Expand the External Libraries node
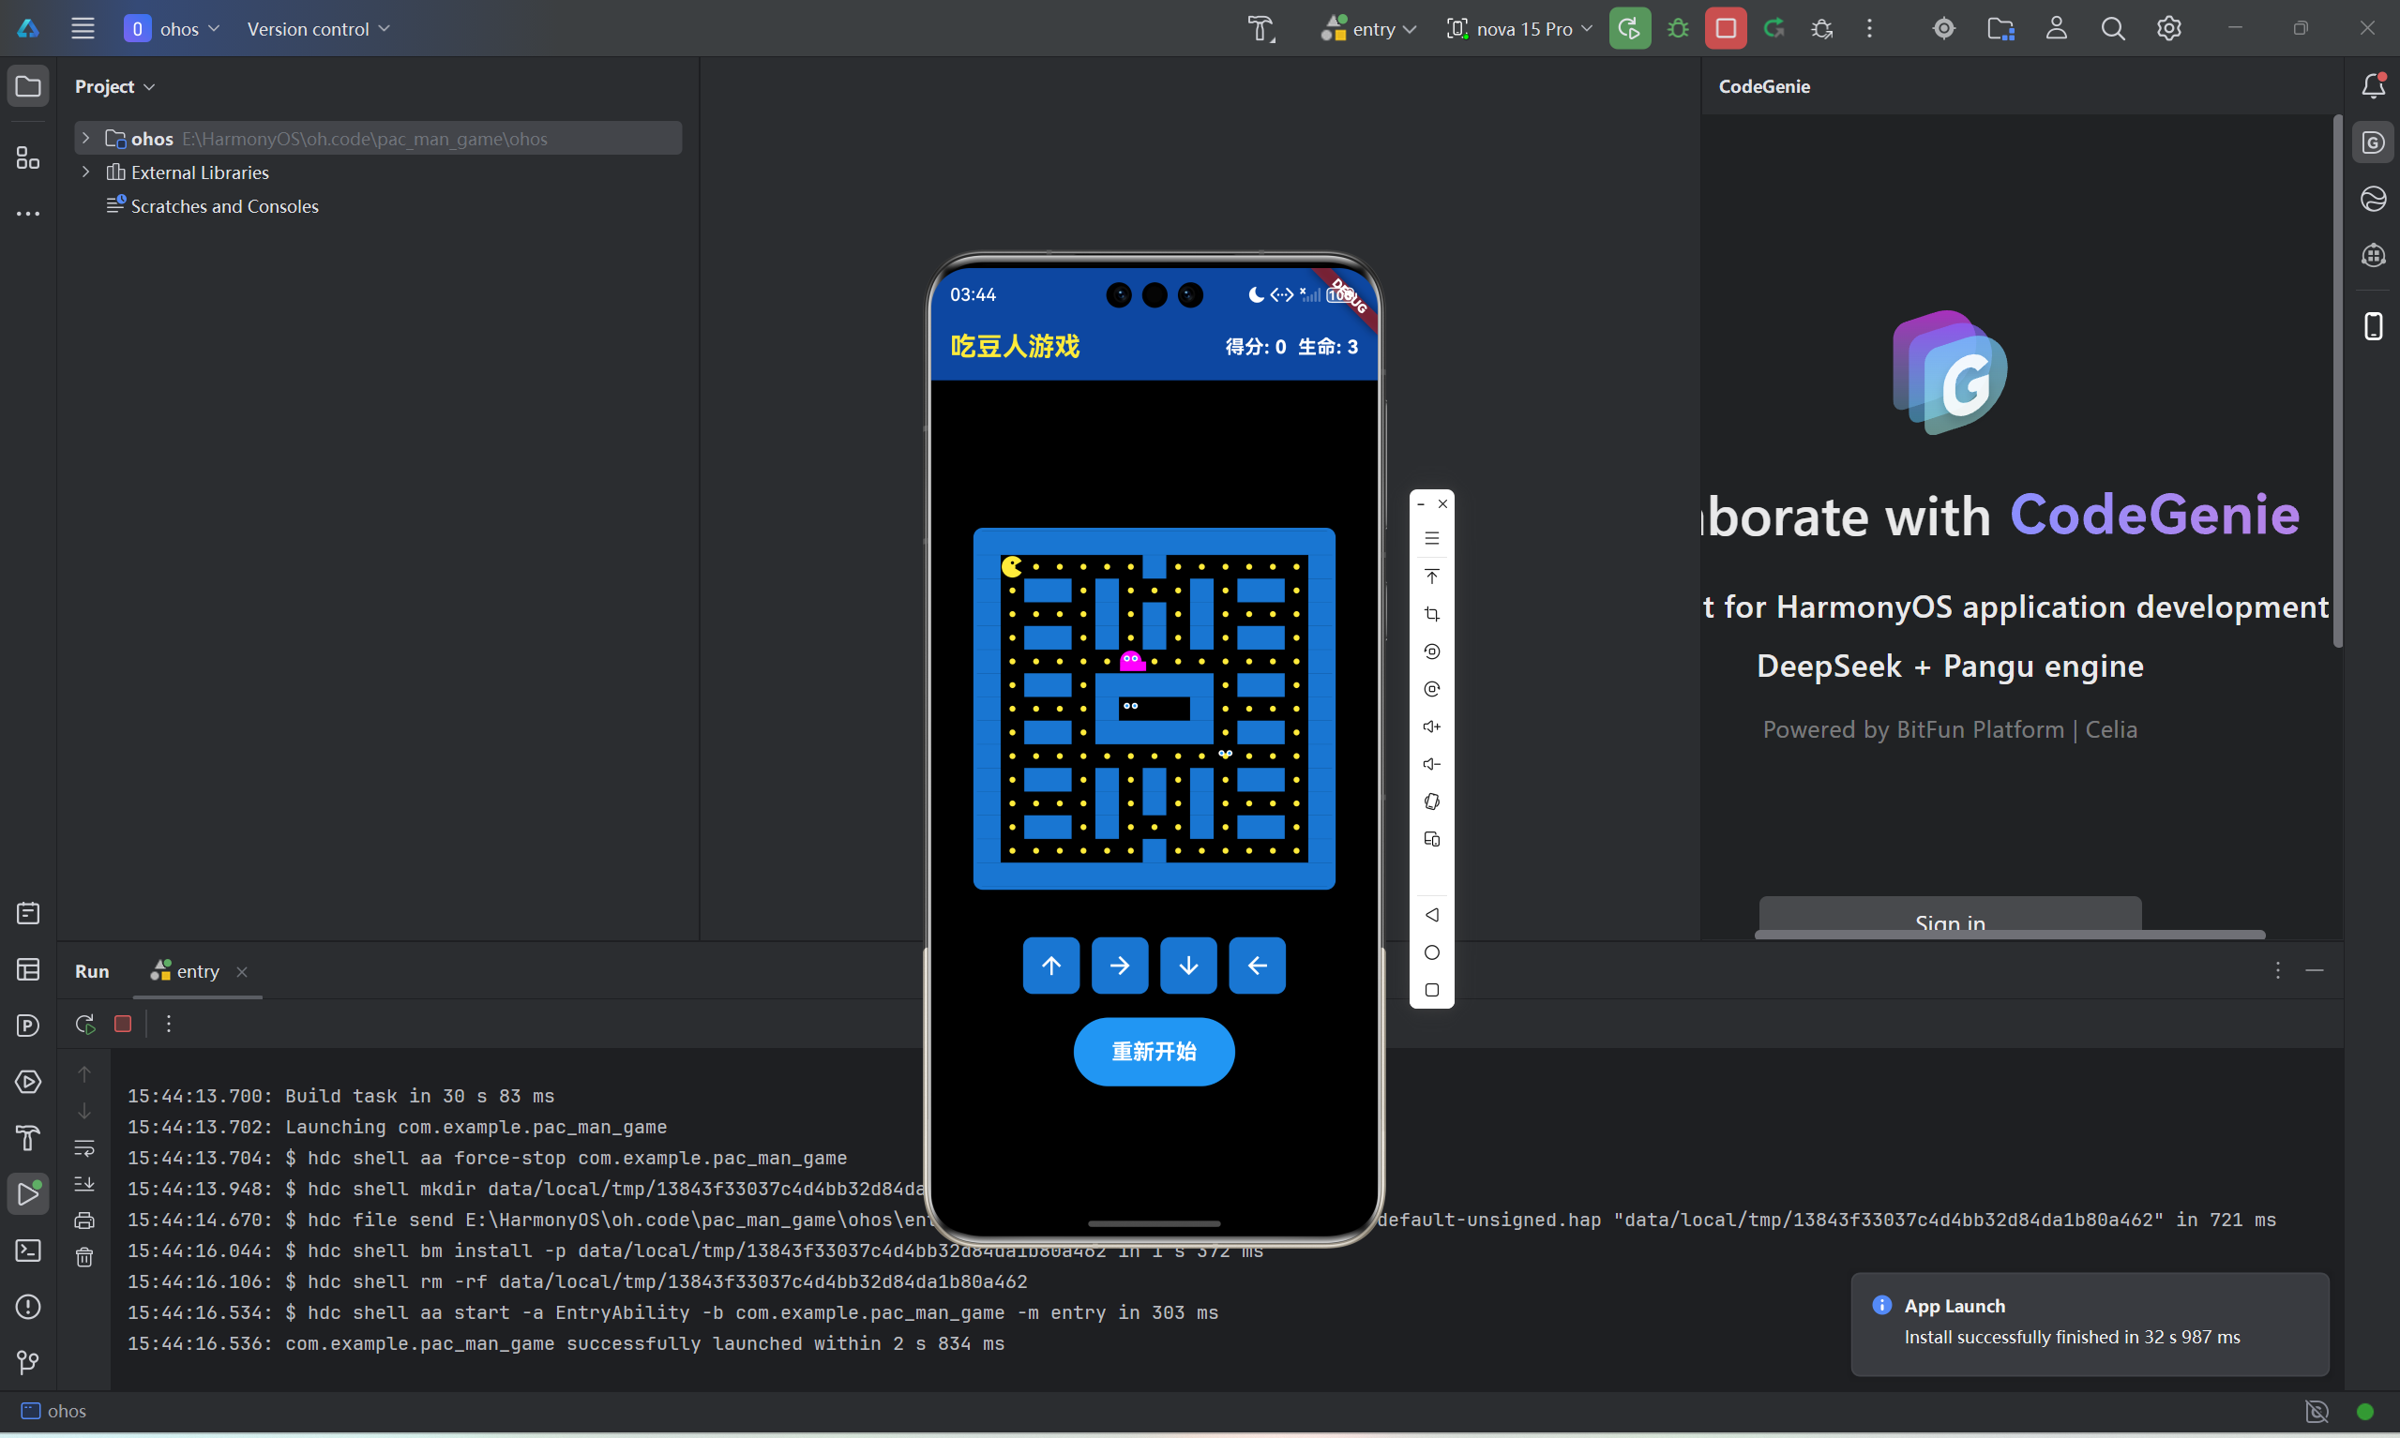The image size is (2400, 1438). pos(86,172)
